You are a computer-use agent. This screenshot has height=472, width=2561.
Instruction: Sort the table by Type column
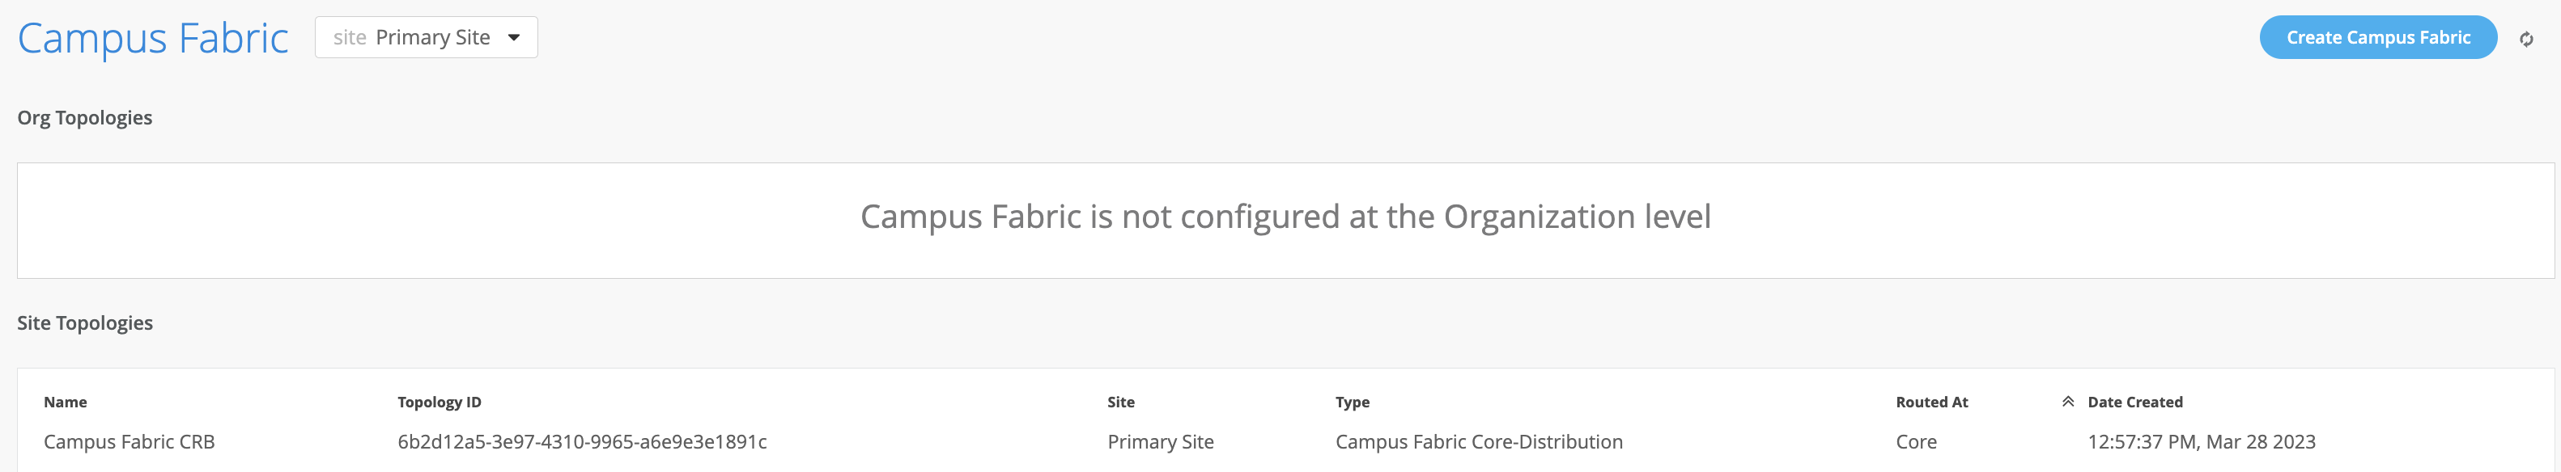click(x=1352, y=402)
